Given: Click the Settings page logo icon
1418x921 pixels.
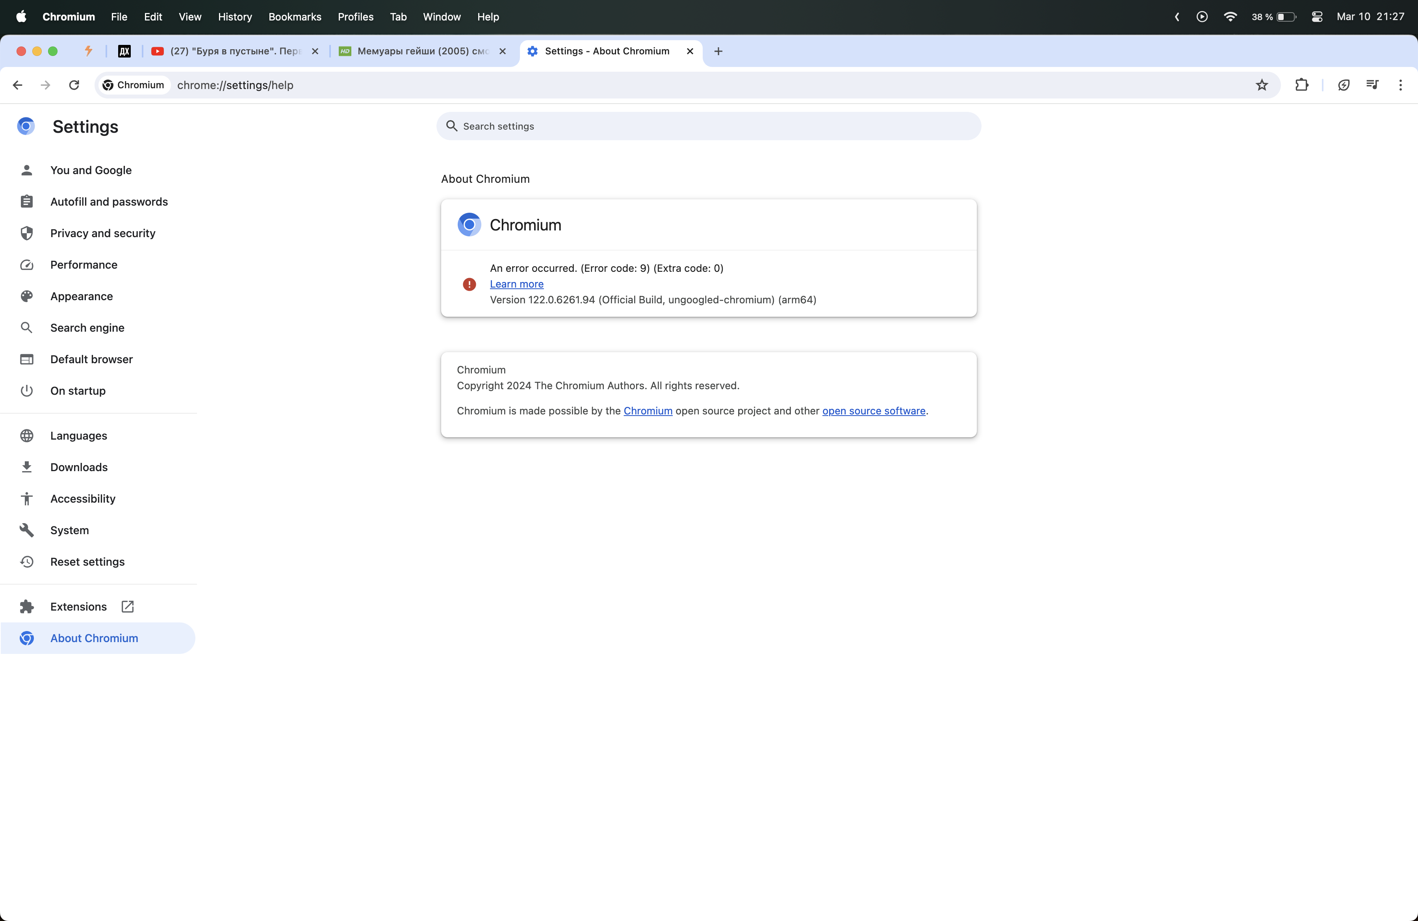Looking at the screenshot, I should click(26, 126).
